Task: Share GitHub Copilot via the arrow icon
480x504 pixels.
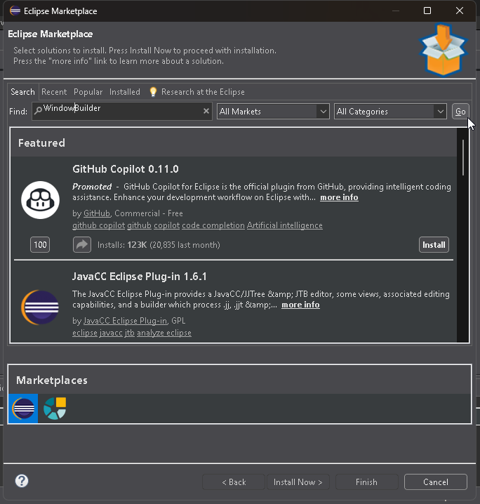Action: point(82,244)
